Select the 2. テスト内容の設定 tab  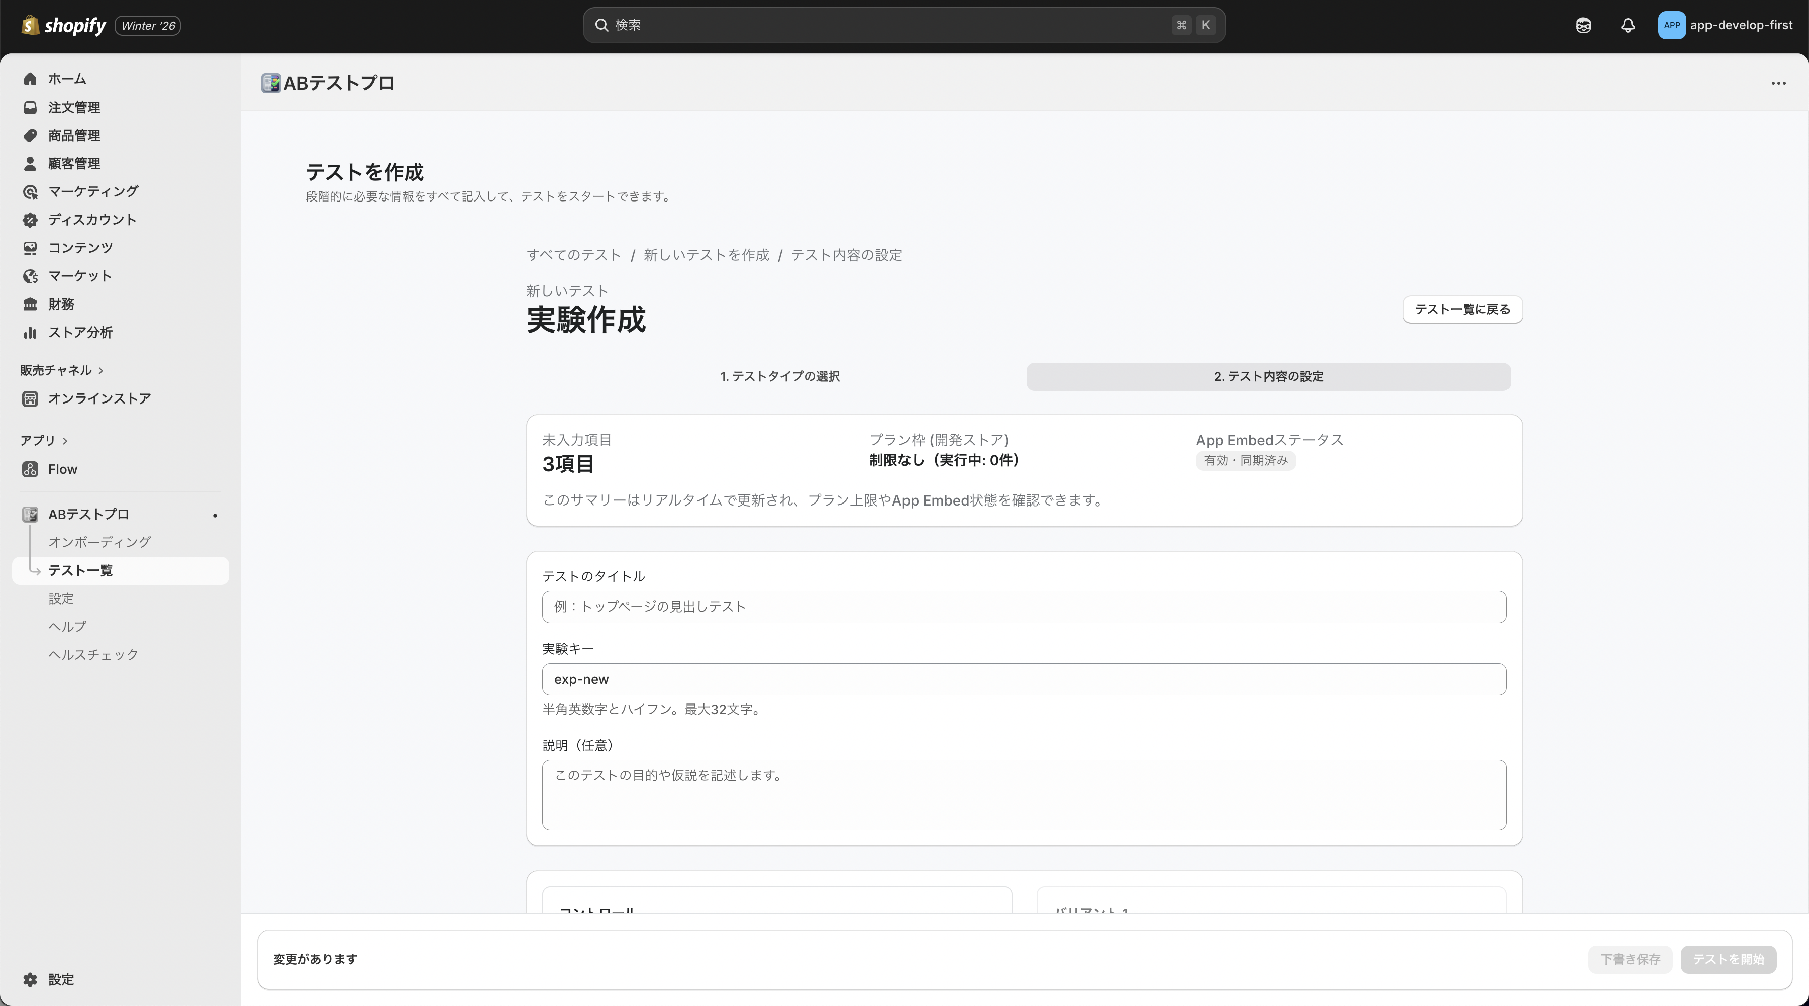click(x=1268, y=376)
